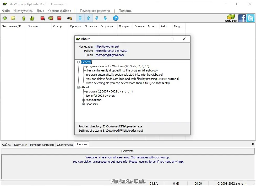Screen dimensions: 256x186
Task: Click the Path column header
Action: (166, 26)
